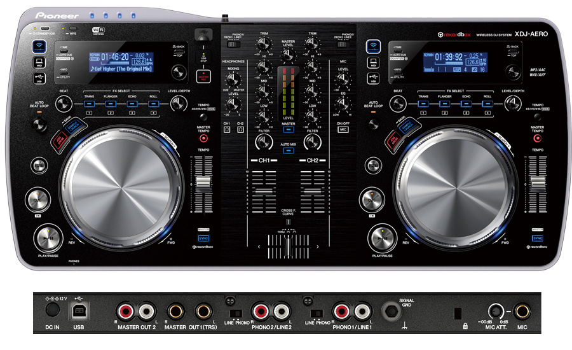The height and width of the screenshot is (350, 572).
Task: Click the left deck TEMPO range button
Action: (x=203, y=117)
